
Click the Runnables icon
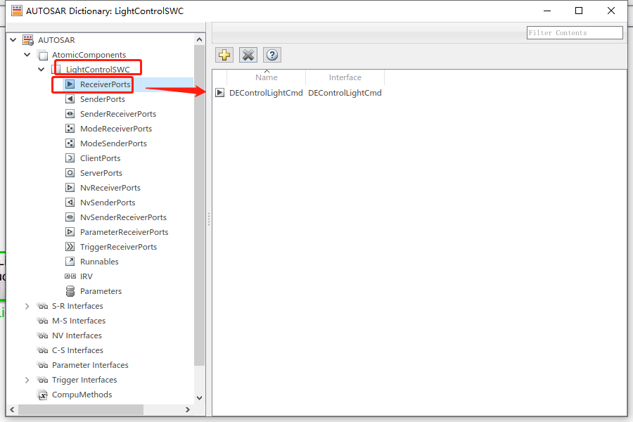[x=70, y=261]
